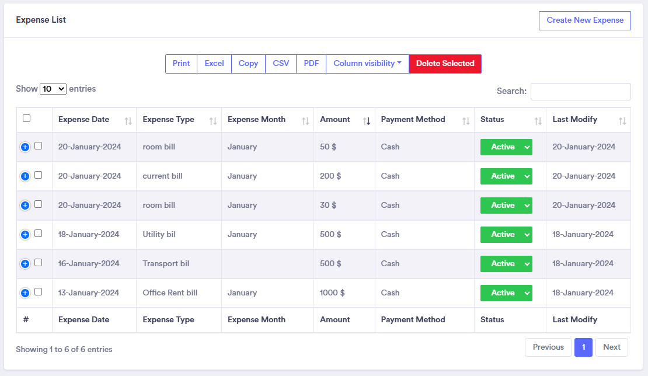The width and height of the screenshot is (648, 376).
Task: Open Active status dropdown for the current bill
Action: pos(506,176)
